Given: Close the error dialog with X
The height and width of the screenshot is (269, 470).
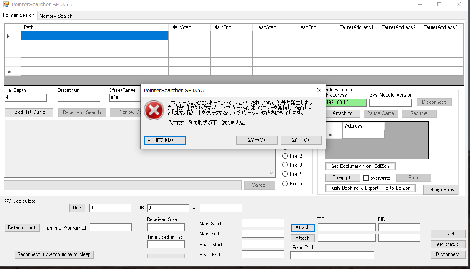Looking at the screenshot, I should (x=319, y=90).
